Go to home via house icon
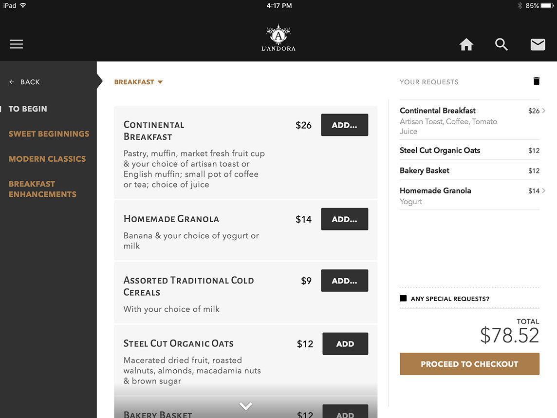 coord(466,44)
